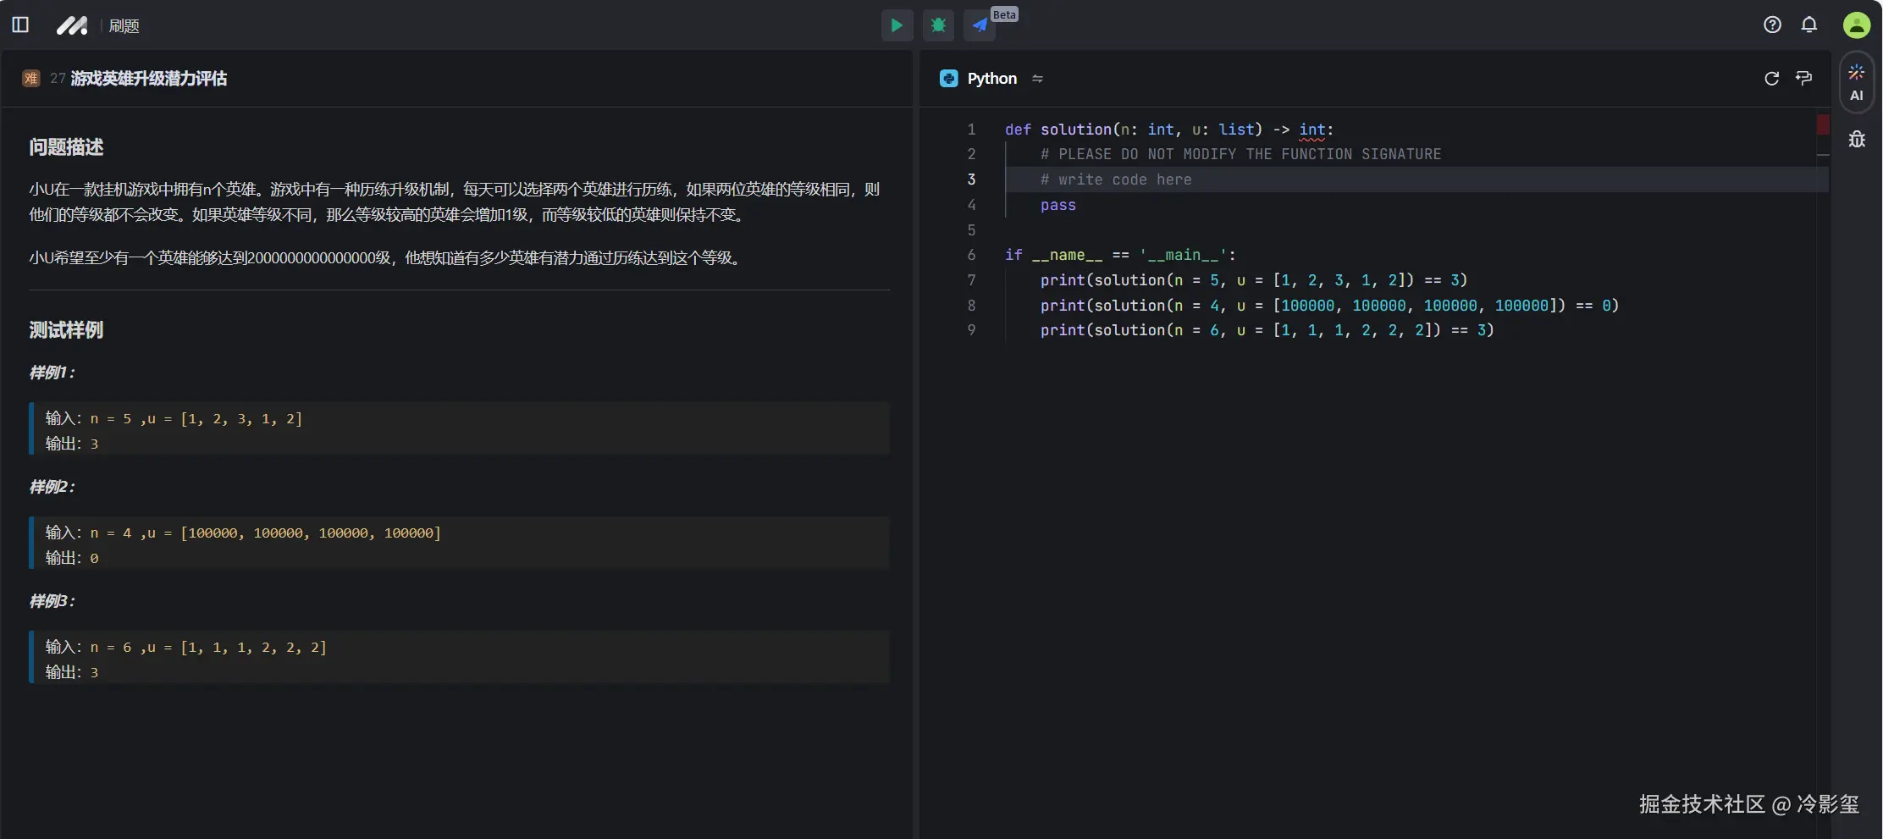
Task: Switch the programming language with the swap arrows
Action: pyautogui.click(x=1039, y=78)
